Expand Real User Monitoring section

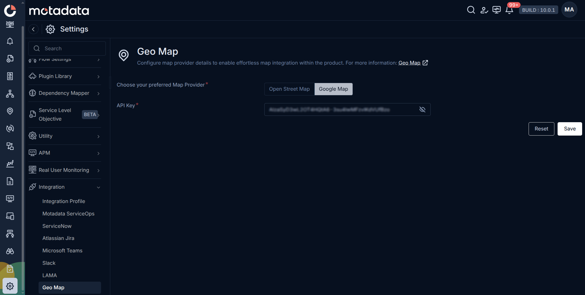click(65, 170)
